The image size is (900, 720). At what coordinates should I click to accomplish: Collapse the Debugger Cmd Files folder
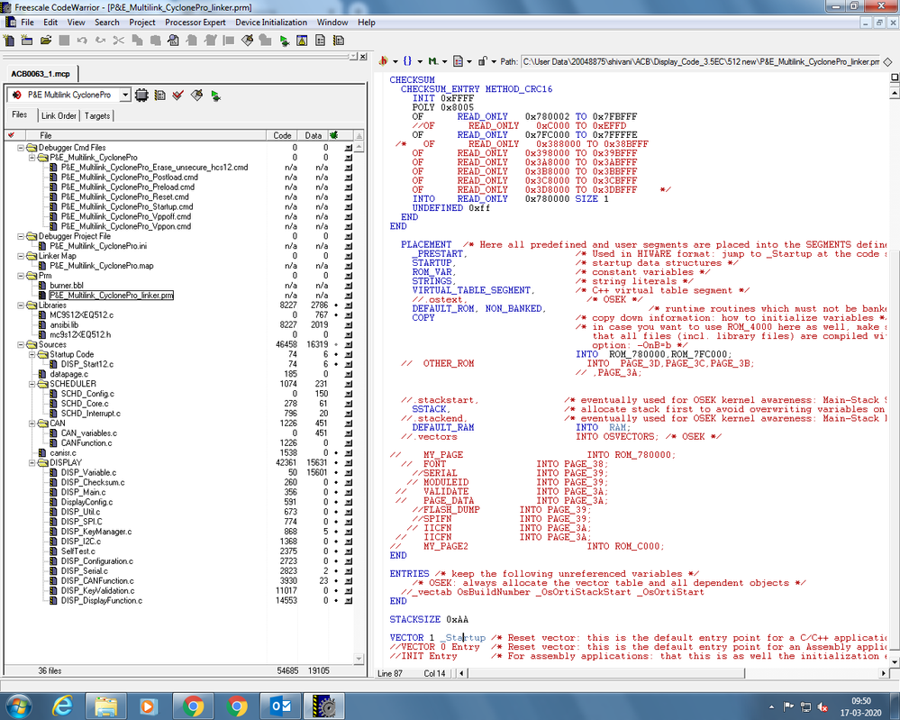22,148
